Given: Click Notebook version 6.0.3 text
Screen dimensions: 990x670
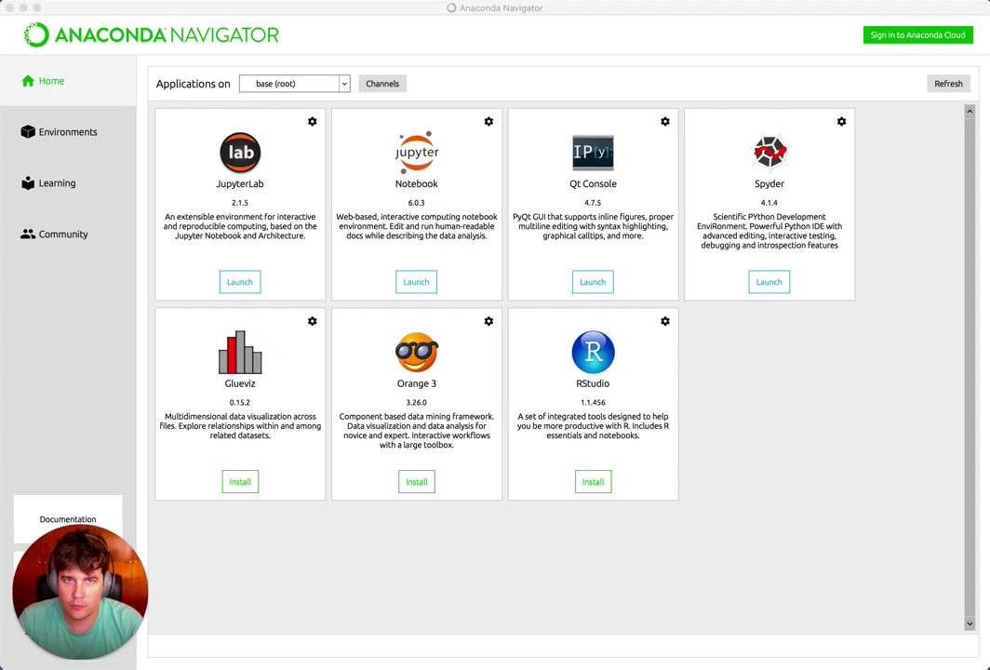Looking at the screenshot, I should 416,203.
